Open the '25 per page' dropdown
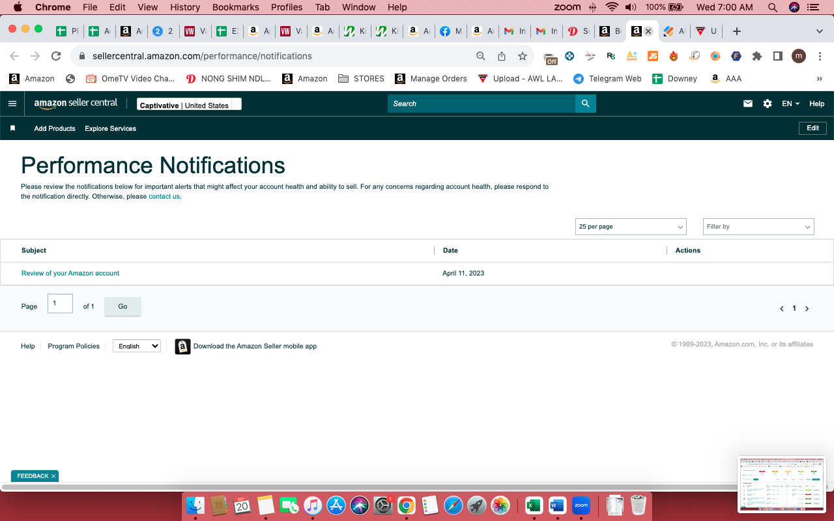The image size is (834, 521). (x=631, y=227)
